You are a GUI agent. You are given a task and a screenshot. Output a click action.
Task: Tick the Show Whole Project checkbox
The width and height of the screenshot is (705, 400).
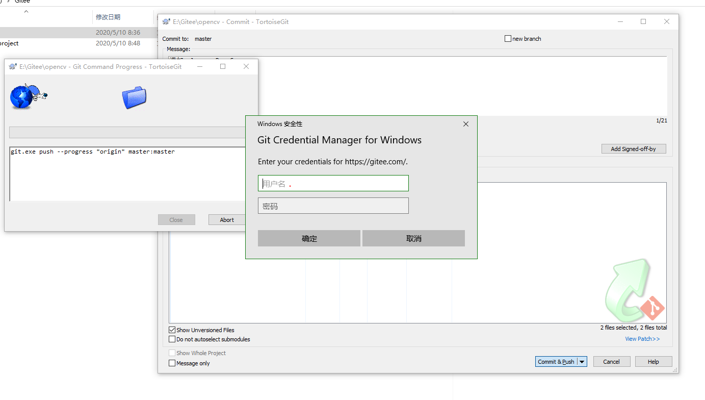coord(172,353)
